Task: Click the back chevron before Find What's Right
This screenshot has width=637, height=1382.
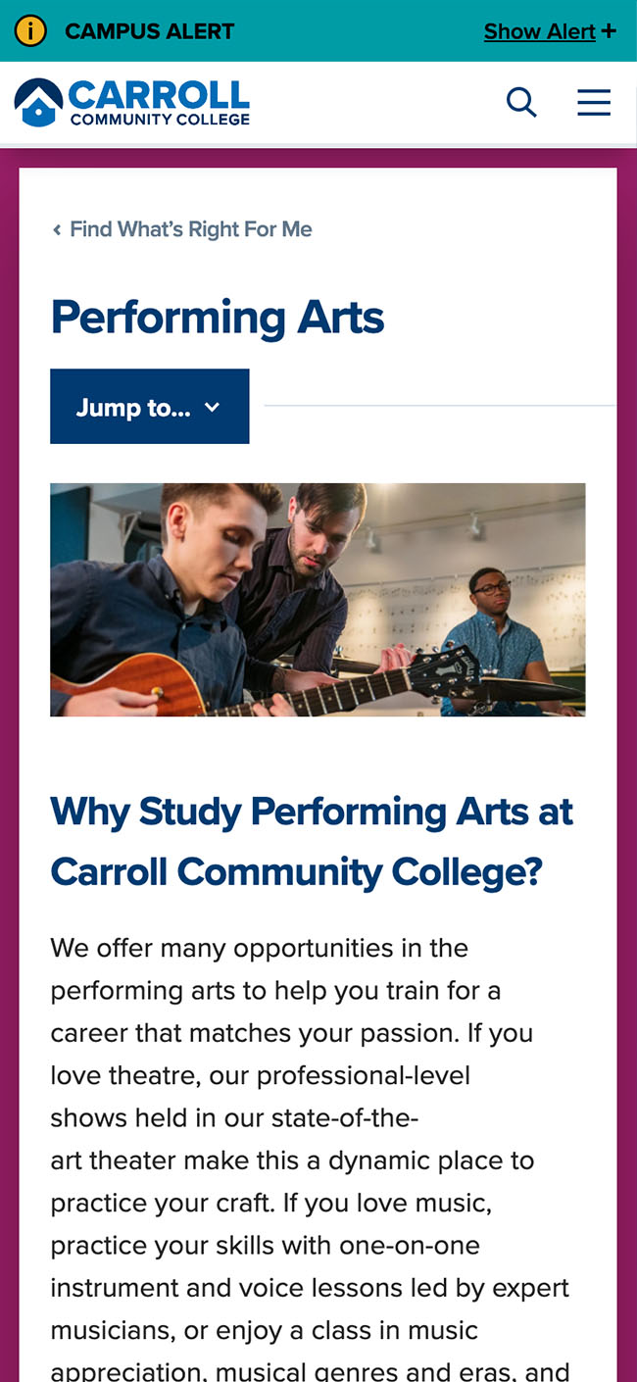Action: (57, 229)
